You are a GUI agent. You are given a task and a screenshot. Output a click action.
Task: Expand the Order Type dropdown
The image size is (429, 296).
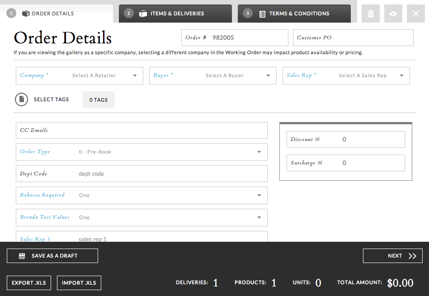141,152
